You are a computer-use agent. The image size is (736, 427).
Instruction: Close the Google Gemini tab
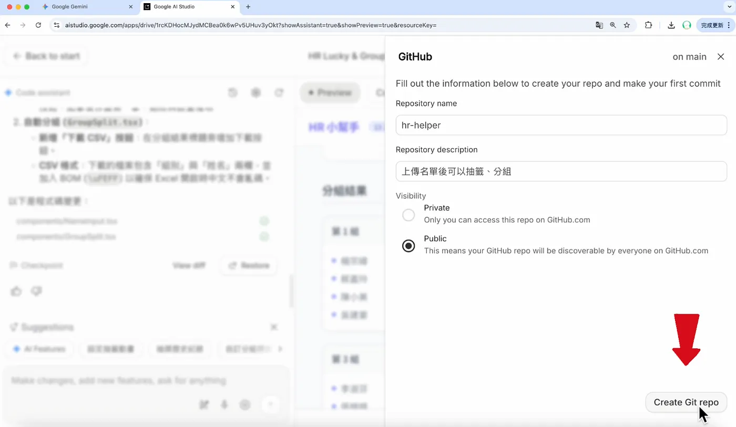tap(131, 7)
